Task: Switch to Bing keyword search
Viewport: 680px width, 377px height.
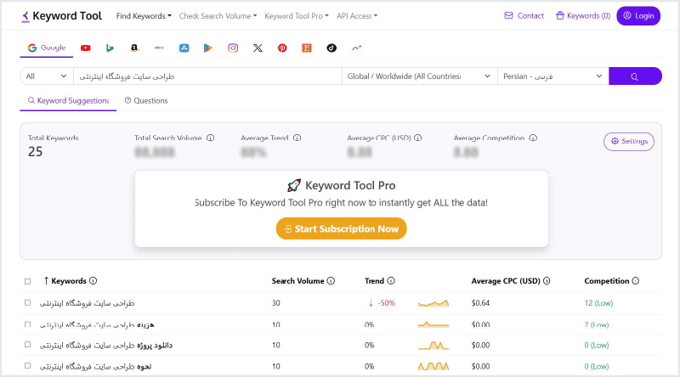Action: (110, 48)
